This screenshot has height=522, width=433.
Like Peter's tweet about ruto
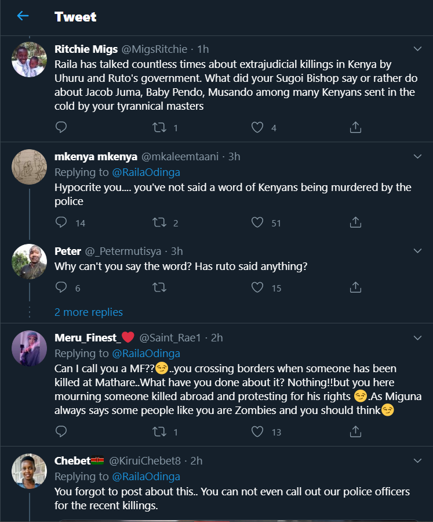[258, 287]
